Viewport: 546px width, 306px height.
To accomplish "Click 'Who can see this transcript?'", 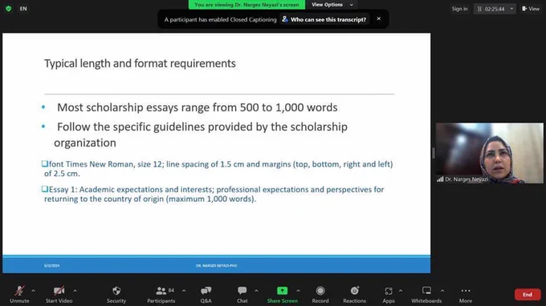I will 324,19.
